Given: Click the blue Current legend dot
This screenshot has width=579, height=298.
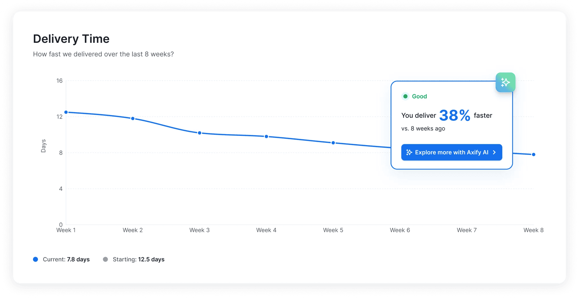Looking at the screenshot, I should 35,259.
